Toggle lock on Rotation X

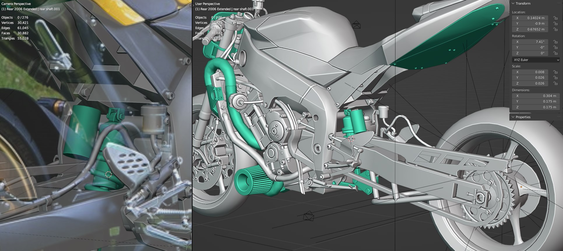(x=555, y=42)
